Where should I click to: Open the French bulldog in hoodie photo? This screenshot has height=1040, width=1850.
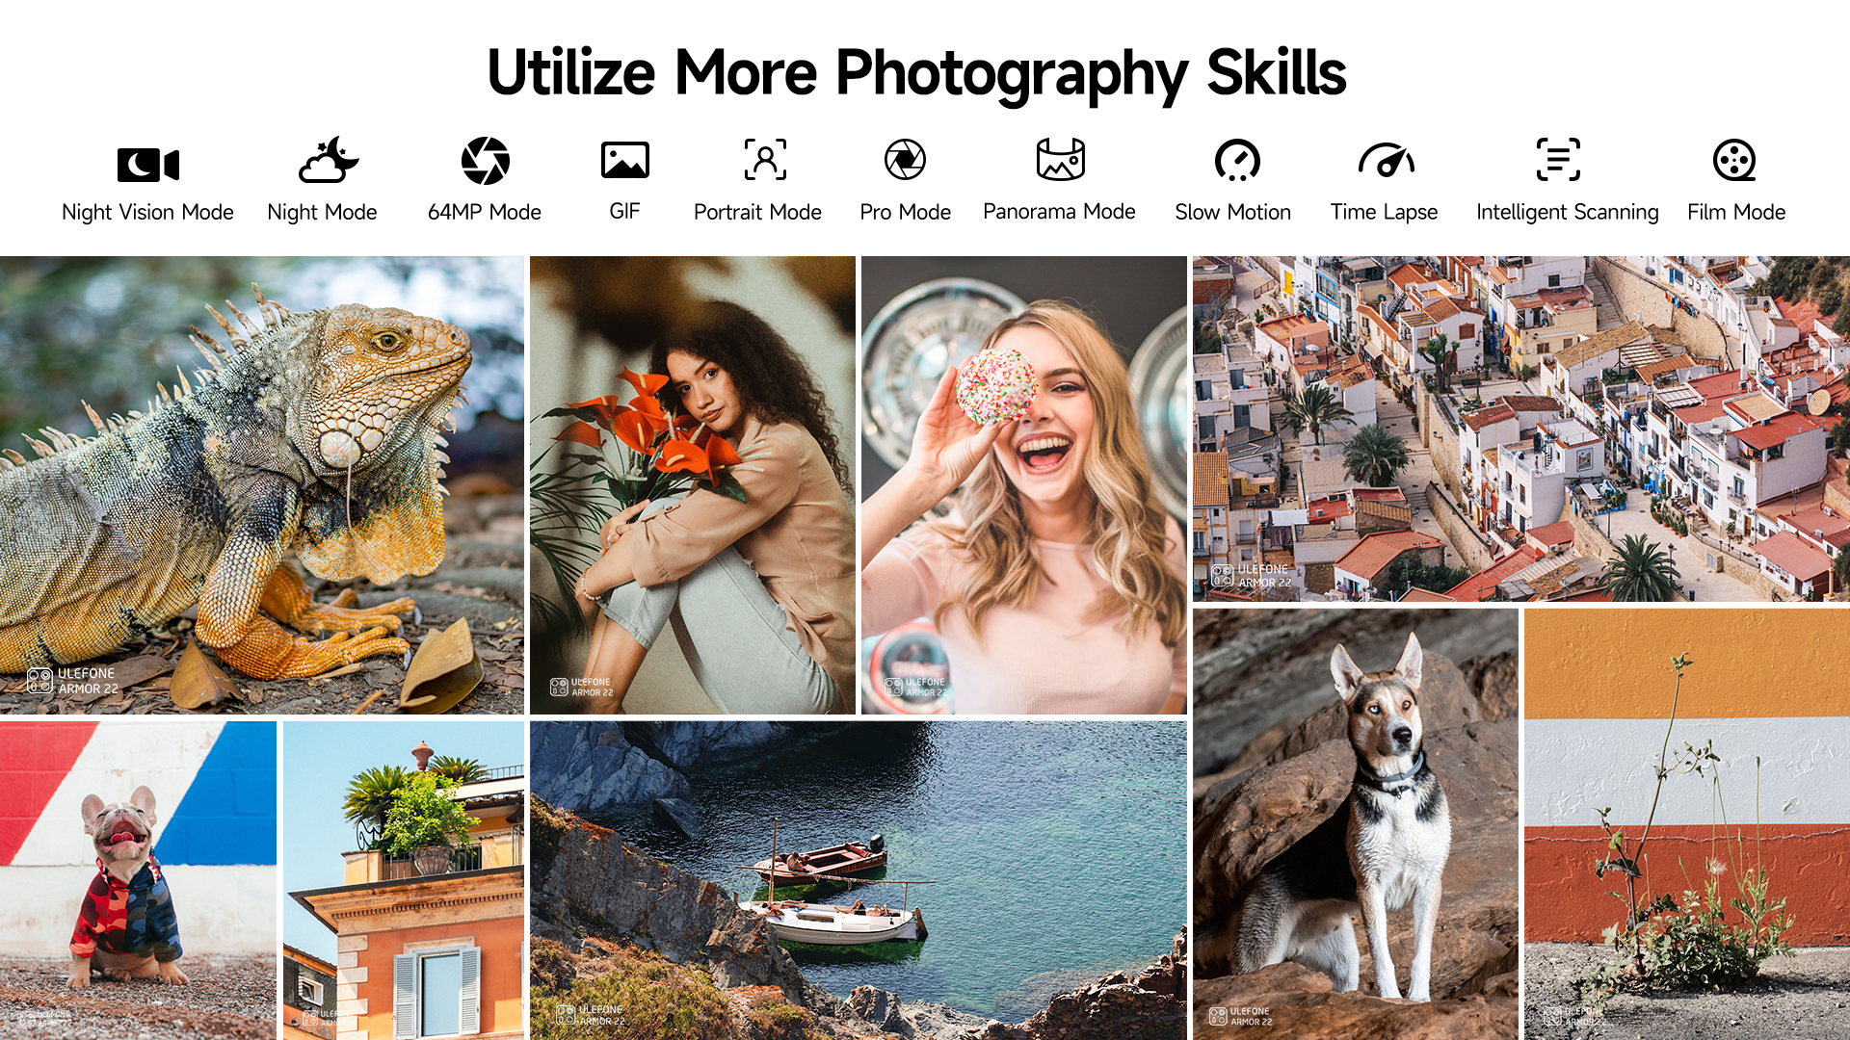tap(138, 879)
